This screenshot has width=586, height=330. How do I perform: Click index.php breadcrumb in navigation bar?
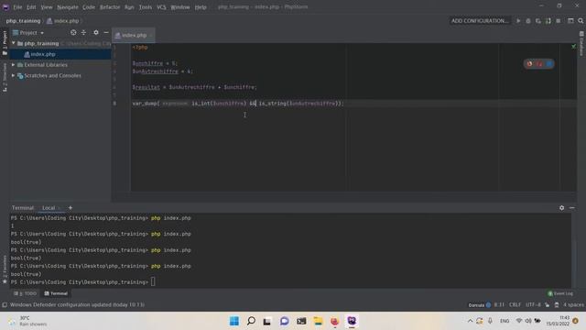[x=63, y=21]
